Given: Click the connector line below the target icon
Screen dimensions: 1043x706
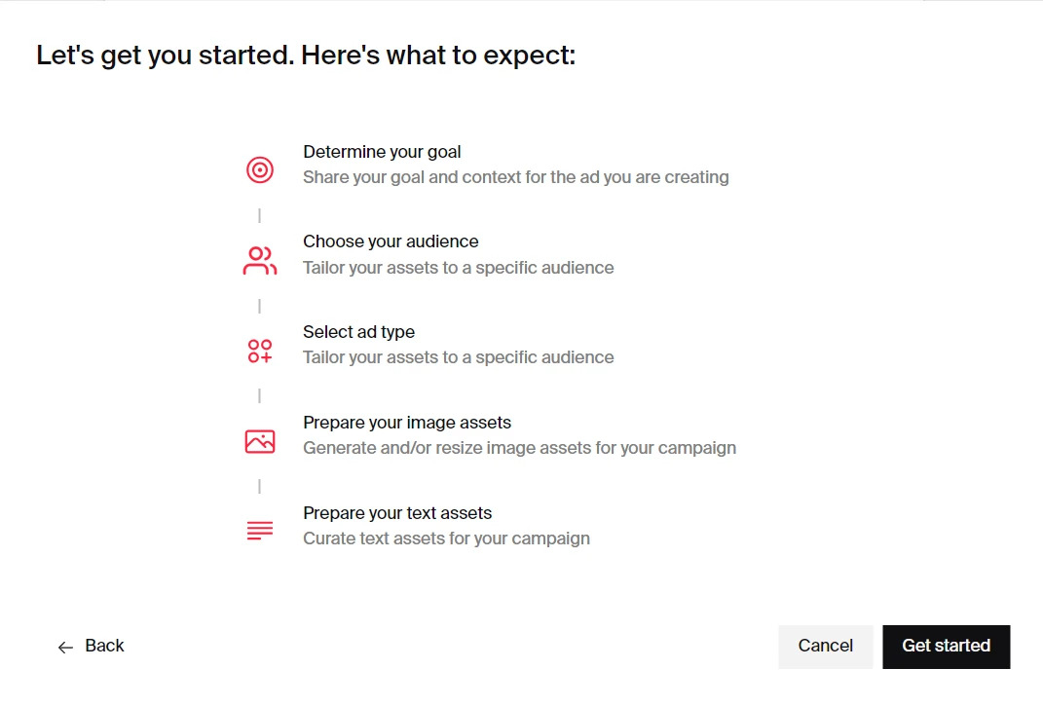Looking at the screenshot, I should [259, 213].
